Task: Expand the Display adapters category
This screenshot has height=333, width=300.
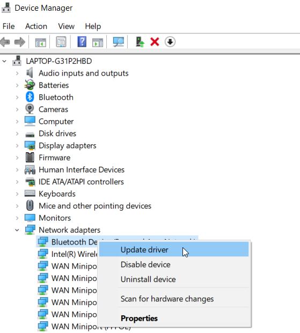Action: [x=17, y=146]
